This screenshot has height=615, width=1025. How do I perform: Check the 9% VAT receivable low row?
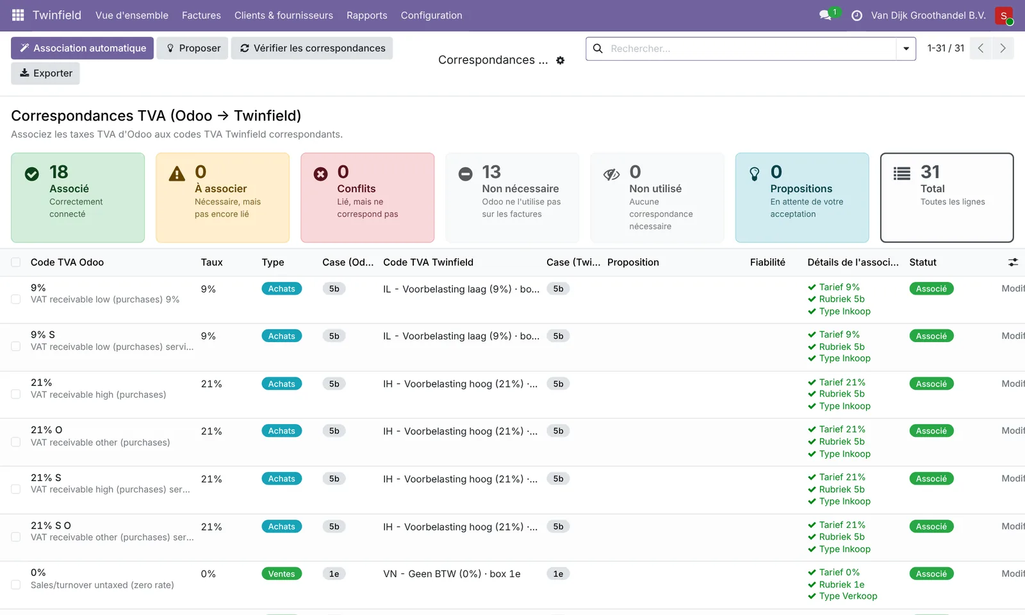click(x=16, y=299)
